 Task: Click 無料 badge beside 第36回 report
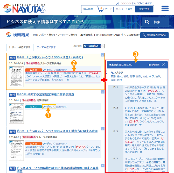pyautogui.click(x=12, y=95)
